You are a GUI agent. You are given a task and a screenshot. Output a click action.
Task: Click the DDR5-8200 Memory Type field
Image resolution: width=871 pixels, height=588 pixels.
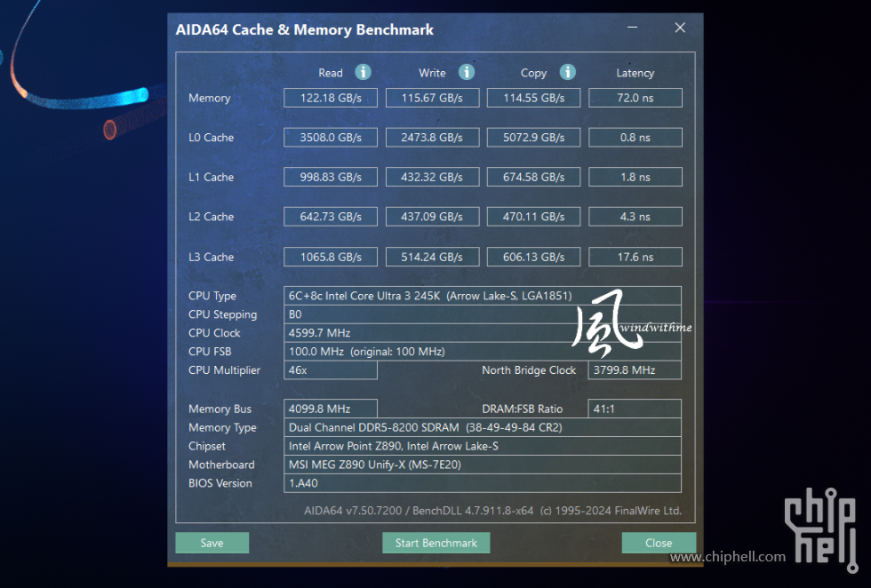tap(482, 427)
